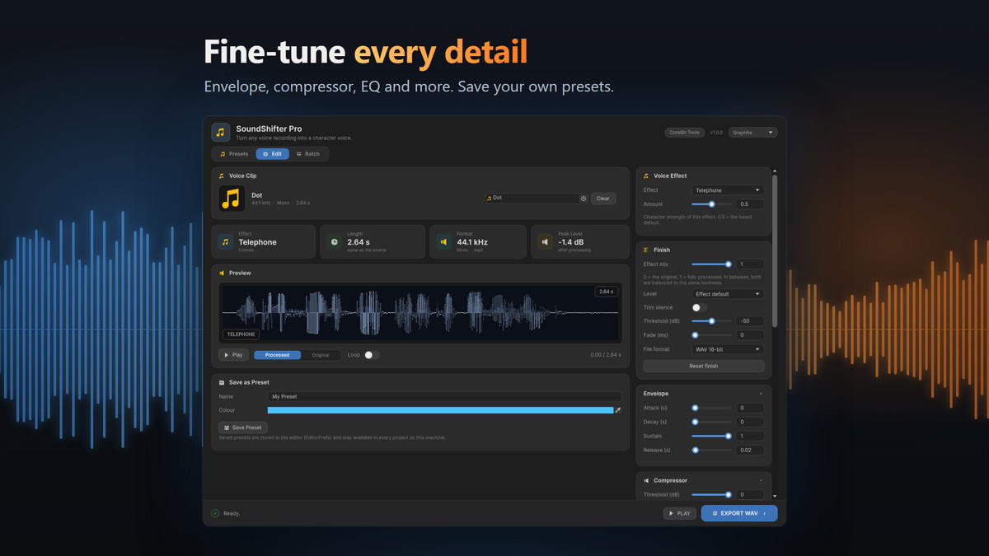Click the Reset finish button

[704, 366]
